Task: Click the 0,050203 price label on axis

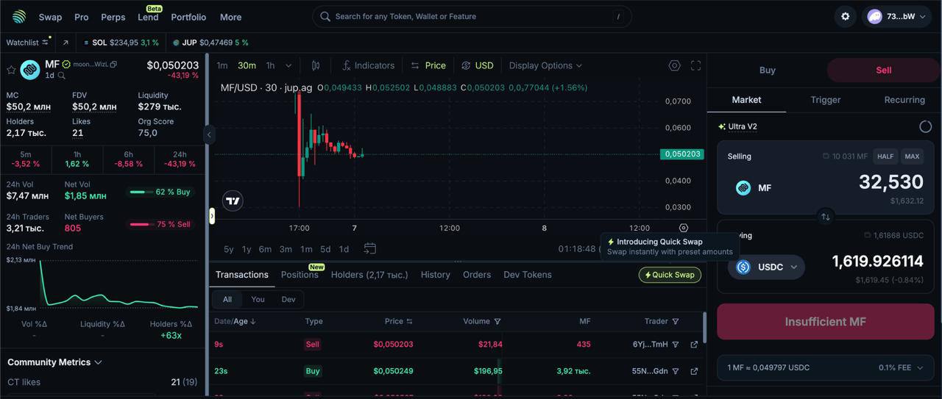Action: (682, 154)
